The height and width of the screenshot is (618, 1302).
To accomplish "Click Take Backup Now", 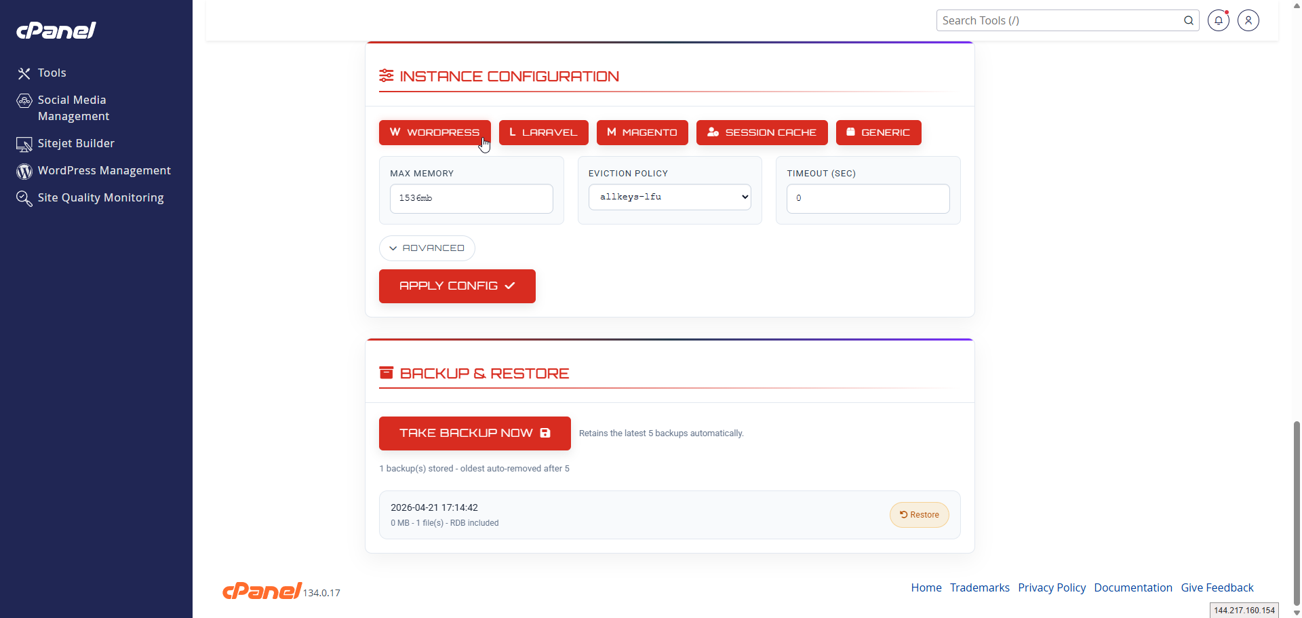I will click(x=474, y=433).
